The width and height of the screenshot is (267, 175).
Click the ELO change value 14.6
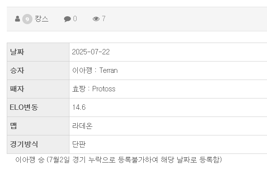coord(79,107)
